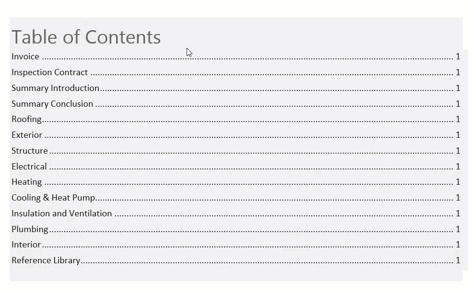Select the Summary Conclusion entry

pyautogui.click(x=52, y=104)
